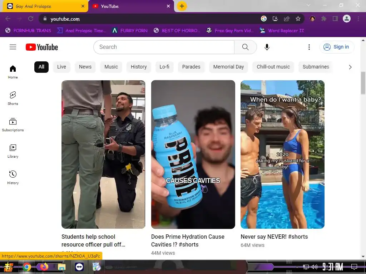Play the poolside couple short thumbnail
Viewport: 366px width, 274px height.
coord(282,154)
